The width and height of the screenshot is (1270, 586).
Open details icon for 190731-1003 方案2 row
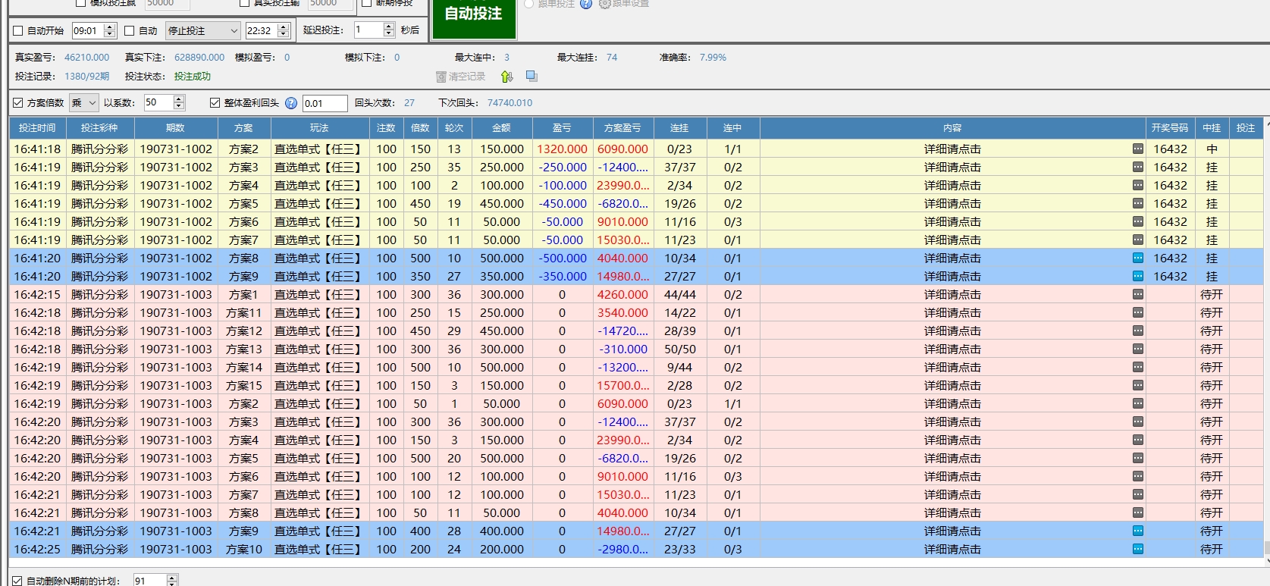[1137, 403]
